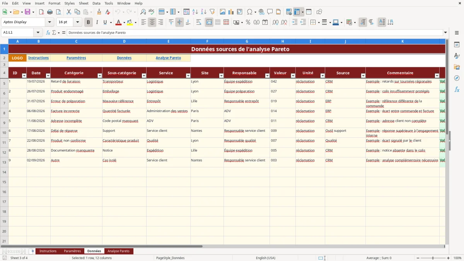Viewport: 464px width, 261px height.
Task: Open the Sidebar Functions fx icon
Action: coord(457,89)
